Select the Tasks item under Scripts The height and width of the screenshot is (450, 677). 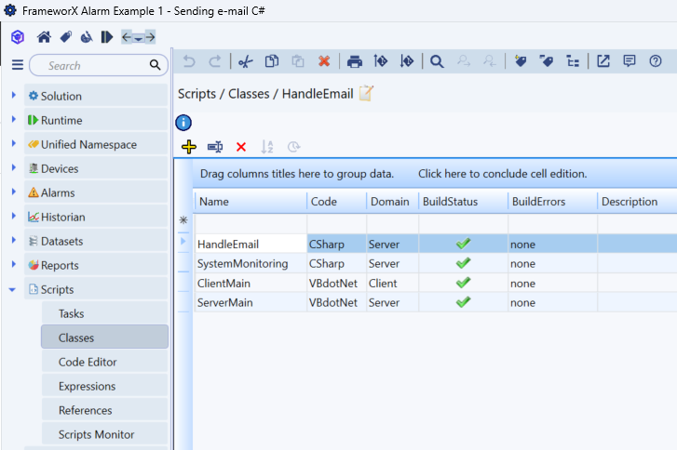pos(71,313)
